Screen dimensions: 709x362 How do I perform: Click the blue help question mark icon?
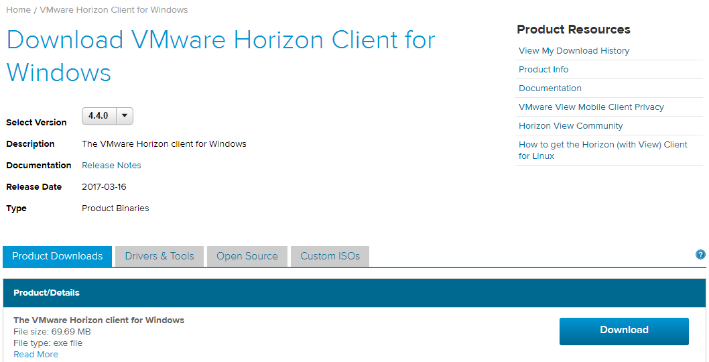click(700, 255)
